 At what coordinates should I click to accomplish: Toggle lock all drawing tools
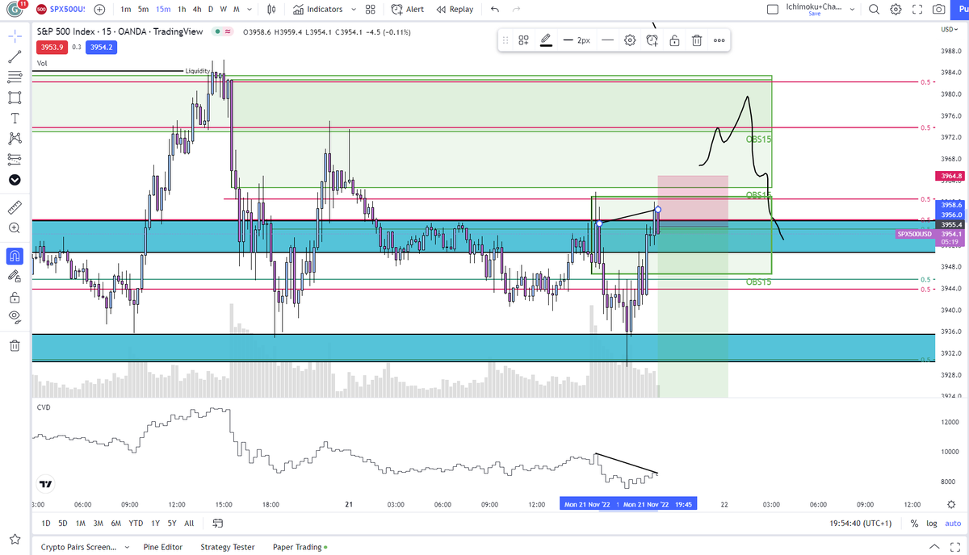[15, 296]
